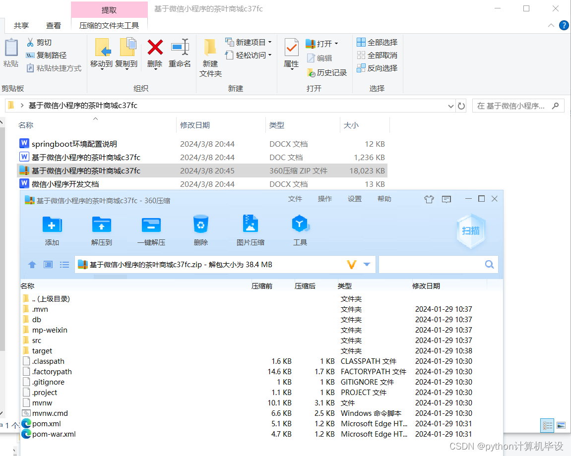Expand the 移动到 (Move to) dropdown
Screen dimensions: 571x456
point(102,69)
